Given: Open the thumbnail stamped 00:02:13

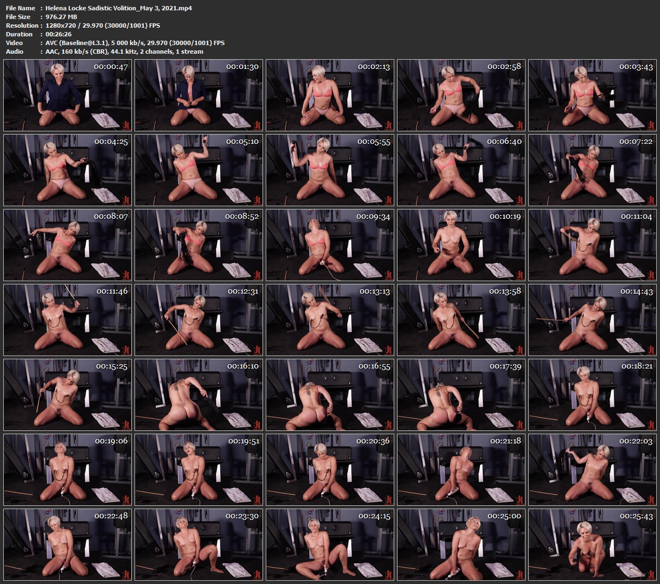Looking at the screenshot, I should pos(330,95).
